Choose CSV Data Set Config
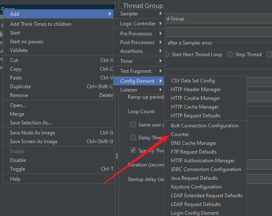Image resolution: width=272 pixels, height=216 pixels. [x=193, y=81]
